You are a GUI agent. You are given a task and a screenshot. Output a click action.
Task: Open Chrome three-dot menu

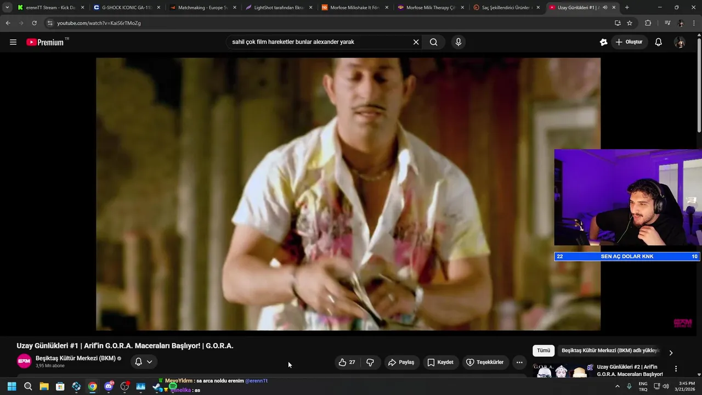pos(694,23)
